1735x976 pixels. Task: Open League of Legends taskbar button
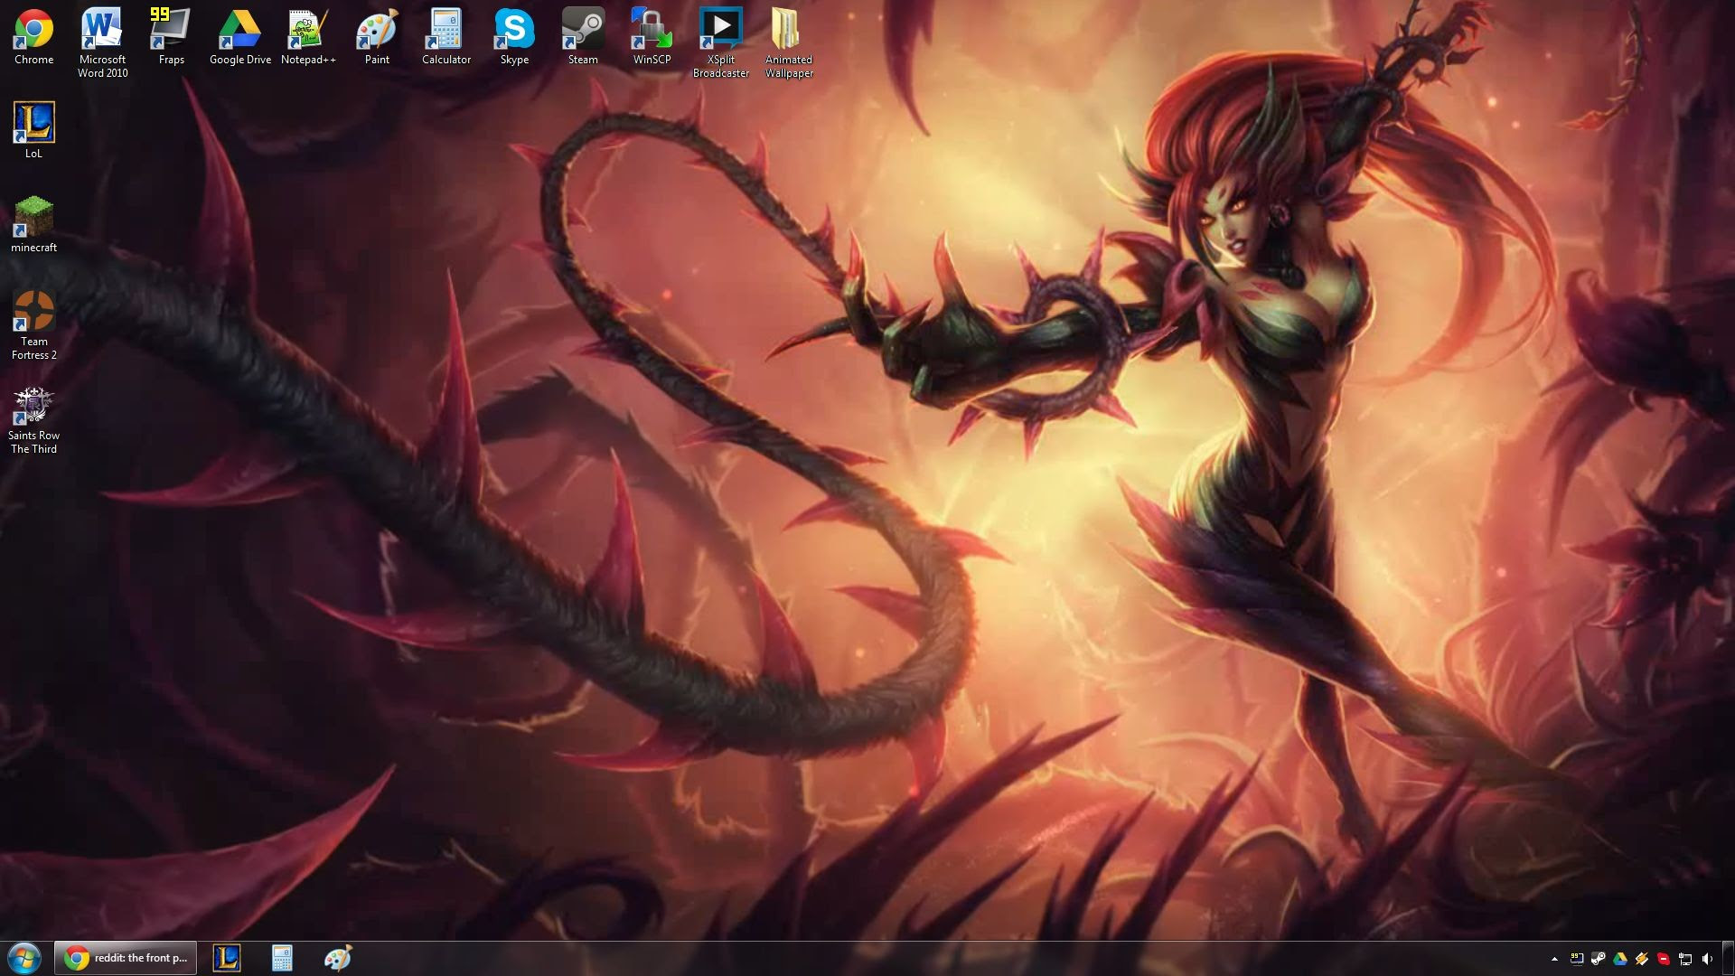click(x=227, y=958)
